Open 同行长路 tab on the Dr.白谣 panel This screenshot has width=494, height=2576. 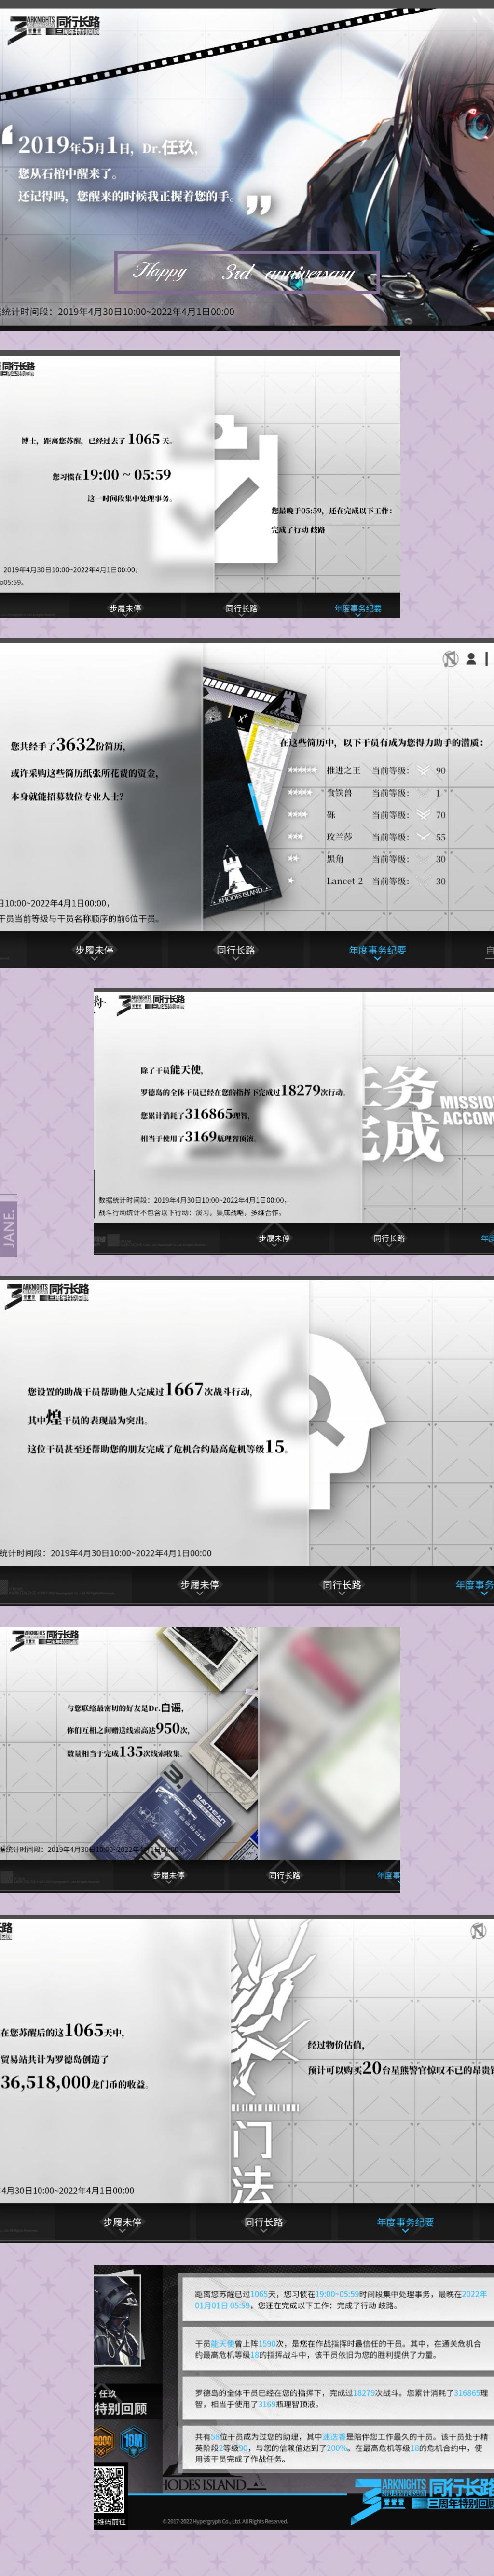[x=285, y=1875]
